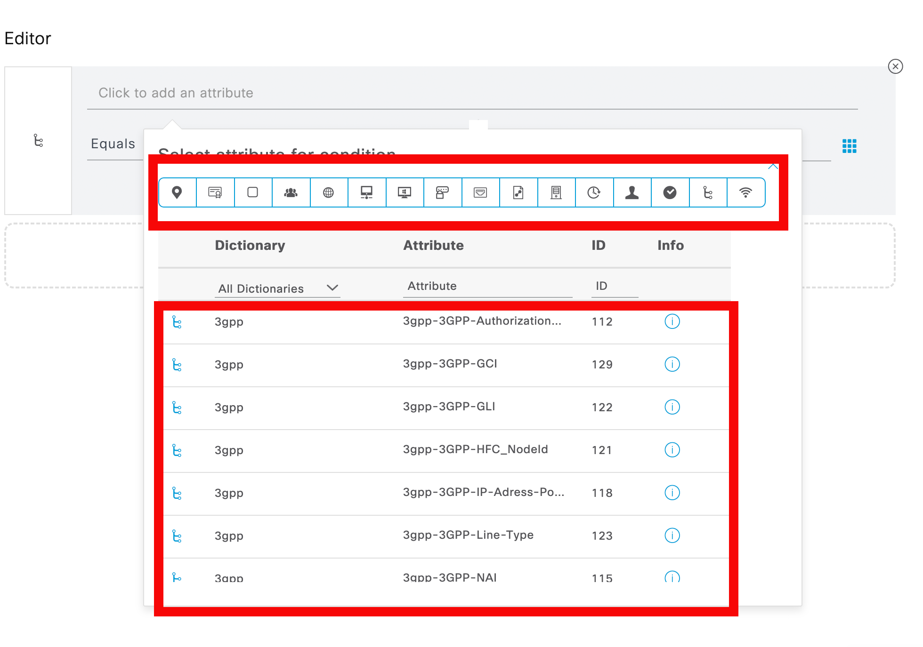Click tree icon in the 3gpp-3GPP-GCI row

pos(177,365)
